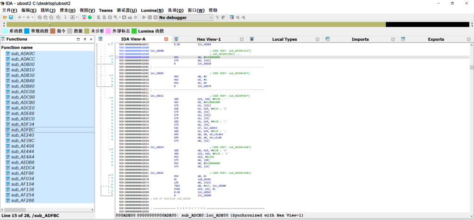This screenshot has height=220, width=474.
Task: Open the 选项(O) menu
Action: tap(175, 10)
